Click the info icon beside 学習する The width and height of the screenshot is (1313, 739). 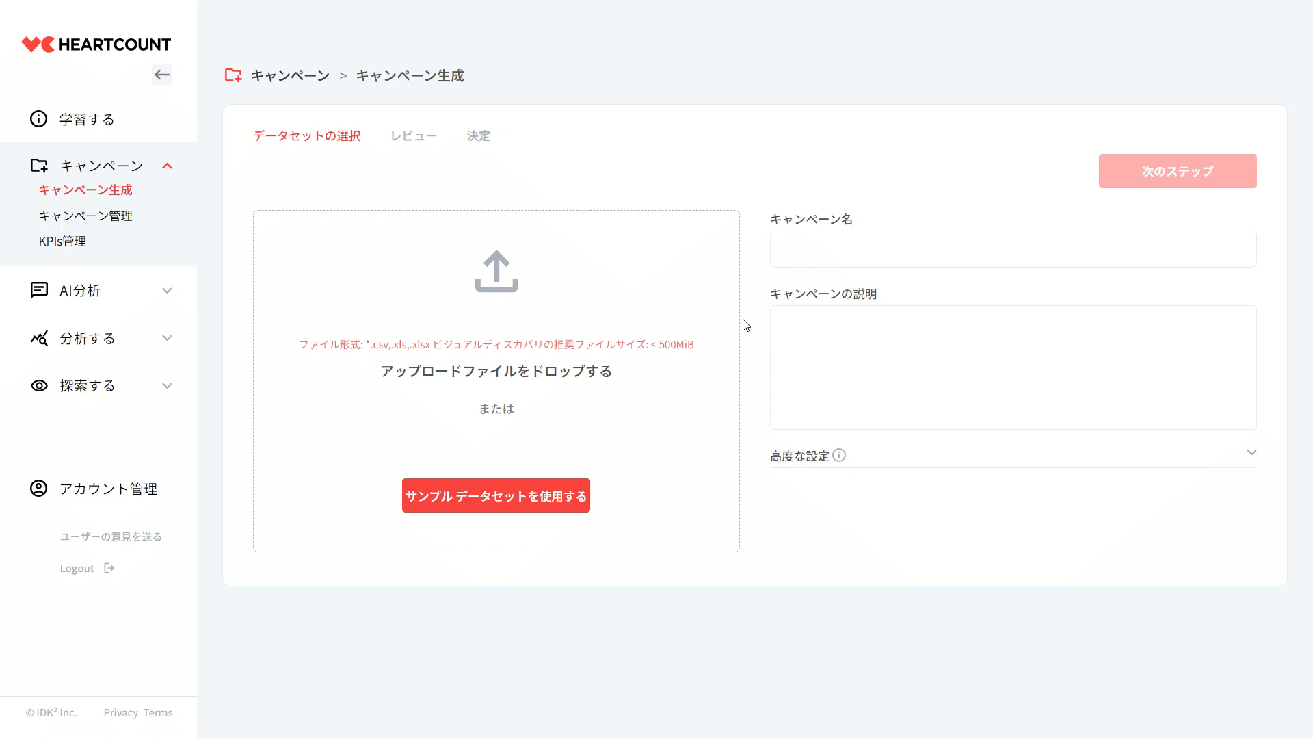pyautogui.click(x=39, y=119)
